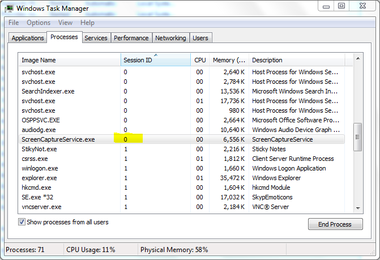
Task: Click the 6,556 K memory value
Action: (x=234, y=139)
